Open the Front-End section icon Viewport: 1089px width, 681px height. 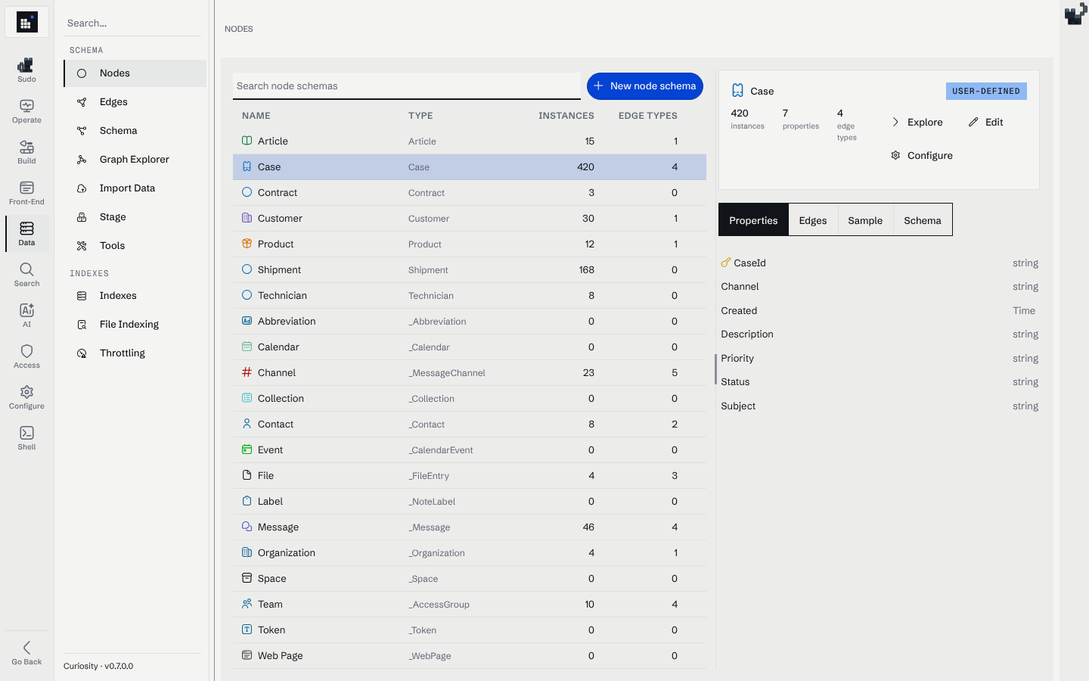point(26,188)
